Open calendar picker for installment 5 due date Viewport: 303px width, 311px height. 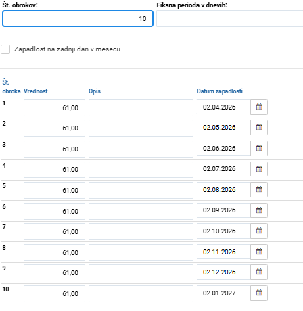click(x=259, y=189)
